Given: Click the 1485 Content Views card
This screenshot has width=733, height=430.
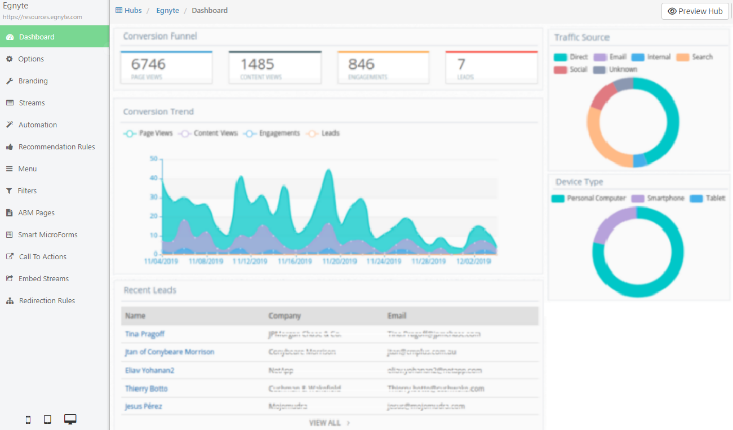Looking at the screenshot, I should coord(275,68).
